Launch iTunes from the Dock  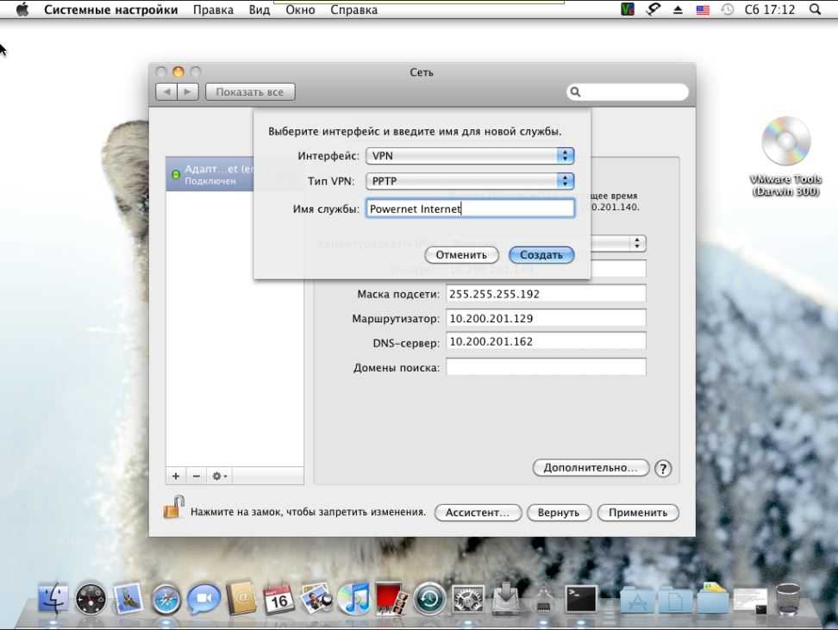(353, 598)
